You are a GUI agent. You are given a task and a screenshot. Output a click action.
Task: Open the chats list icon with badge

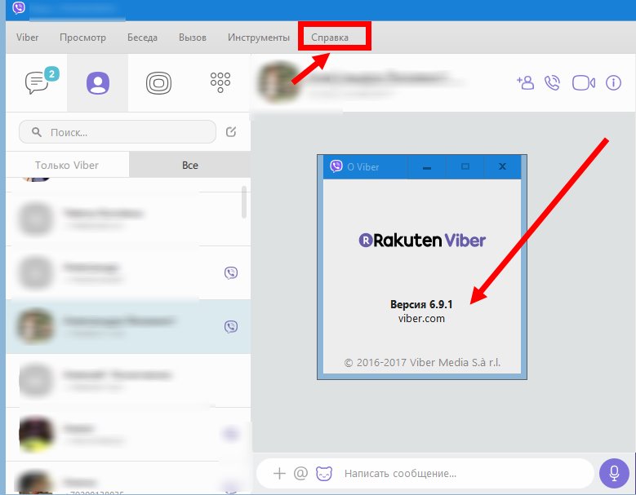coord(41,81)
